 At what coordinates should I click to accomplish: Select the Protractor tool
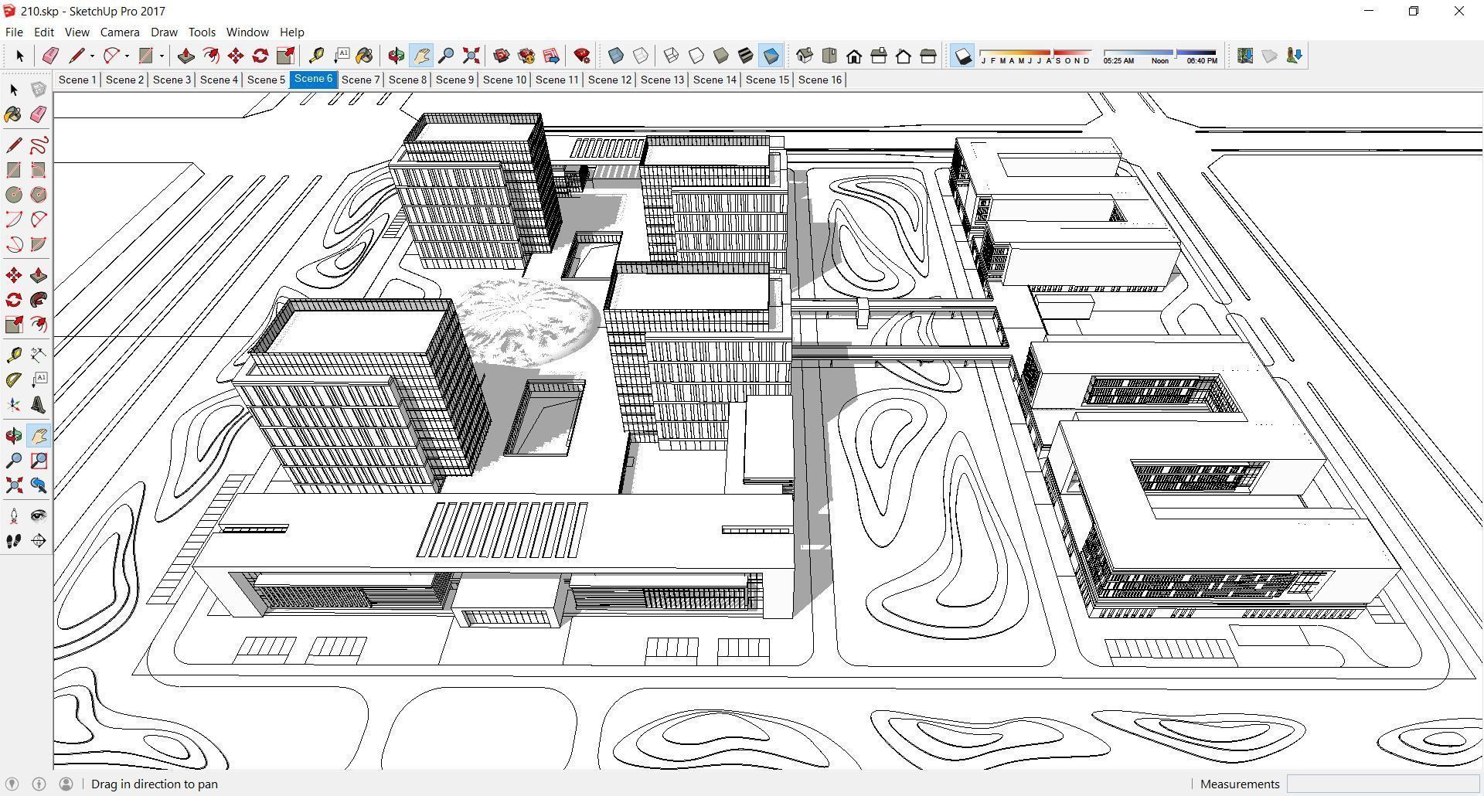coord(14,380)
